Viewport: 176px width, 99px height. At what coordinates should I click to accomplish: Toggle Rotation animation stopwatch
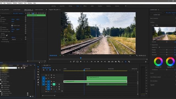pos(1,28)
